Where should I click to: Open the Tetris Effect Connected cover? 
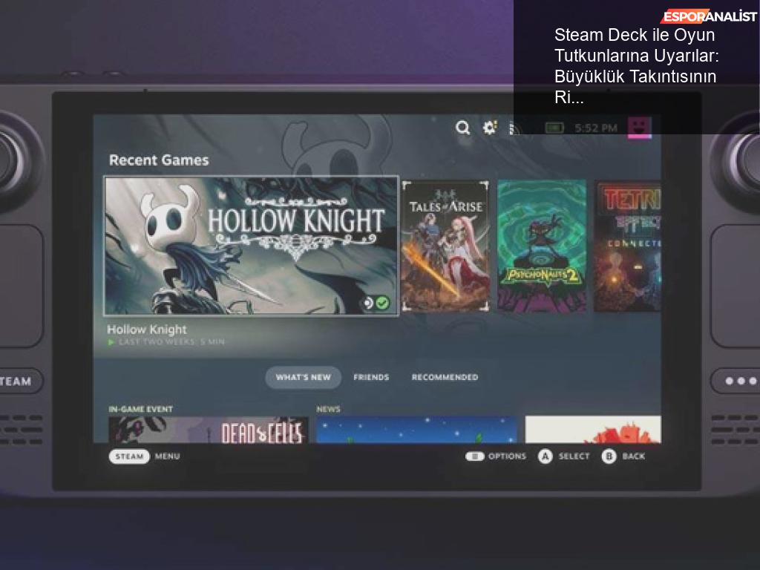627,246
